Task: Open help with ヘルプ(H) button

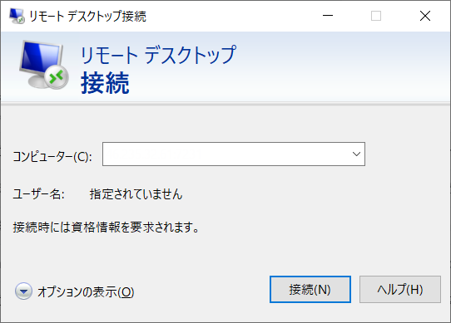Action: pos(400,290)
